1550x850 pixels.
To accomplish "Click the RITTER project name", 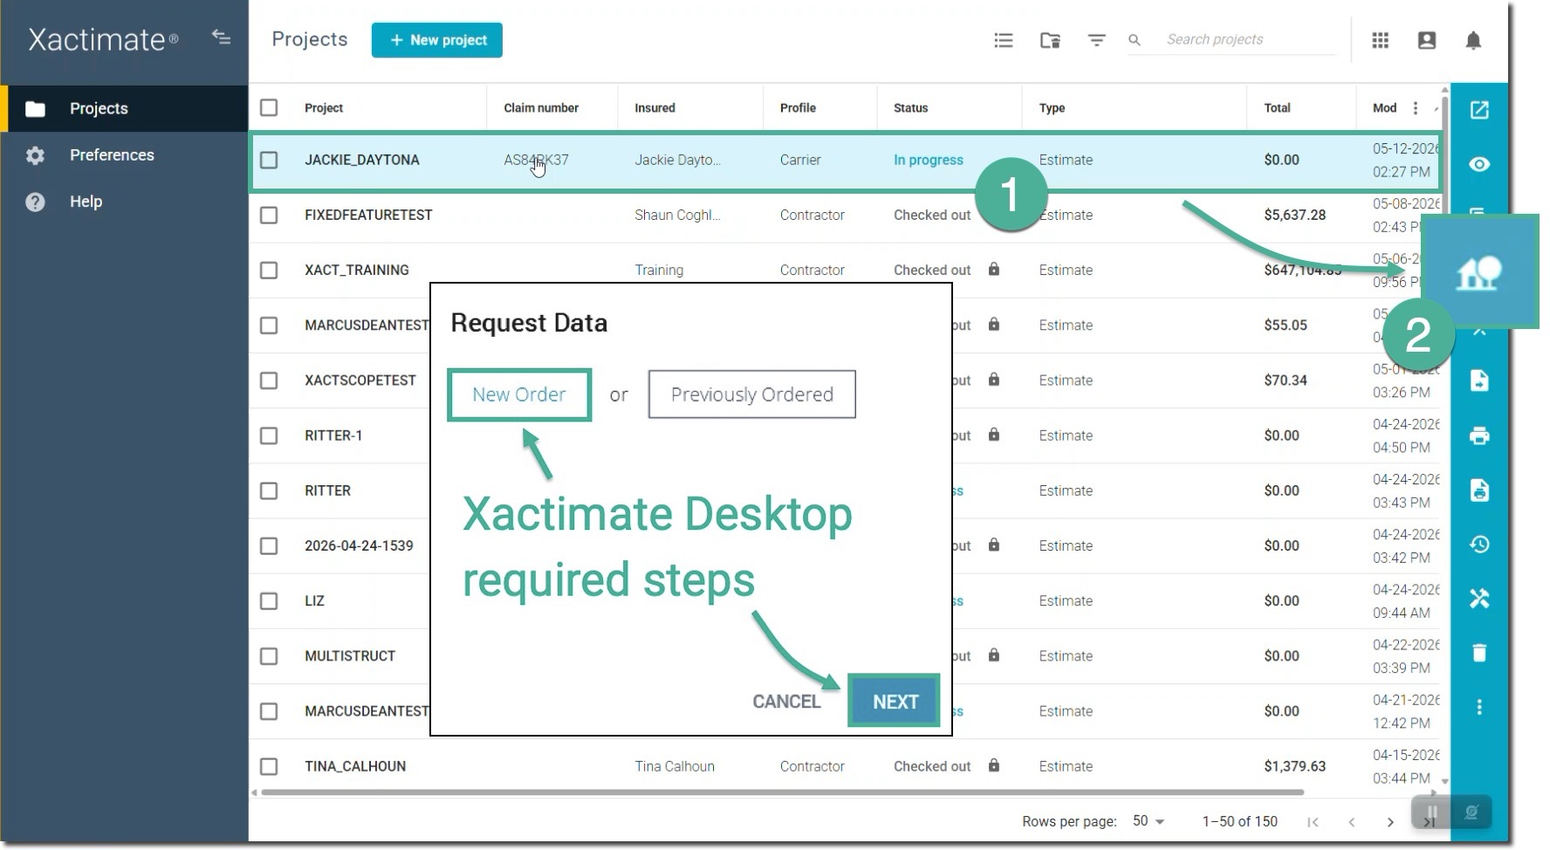I will point(327,490).
